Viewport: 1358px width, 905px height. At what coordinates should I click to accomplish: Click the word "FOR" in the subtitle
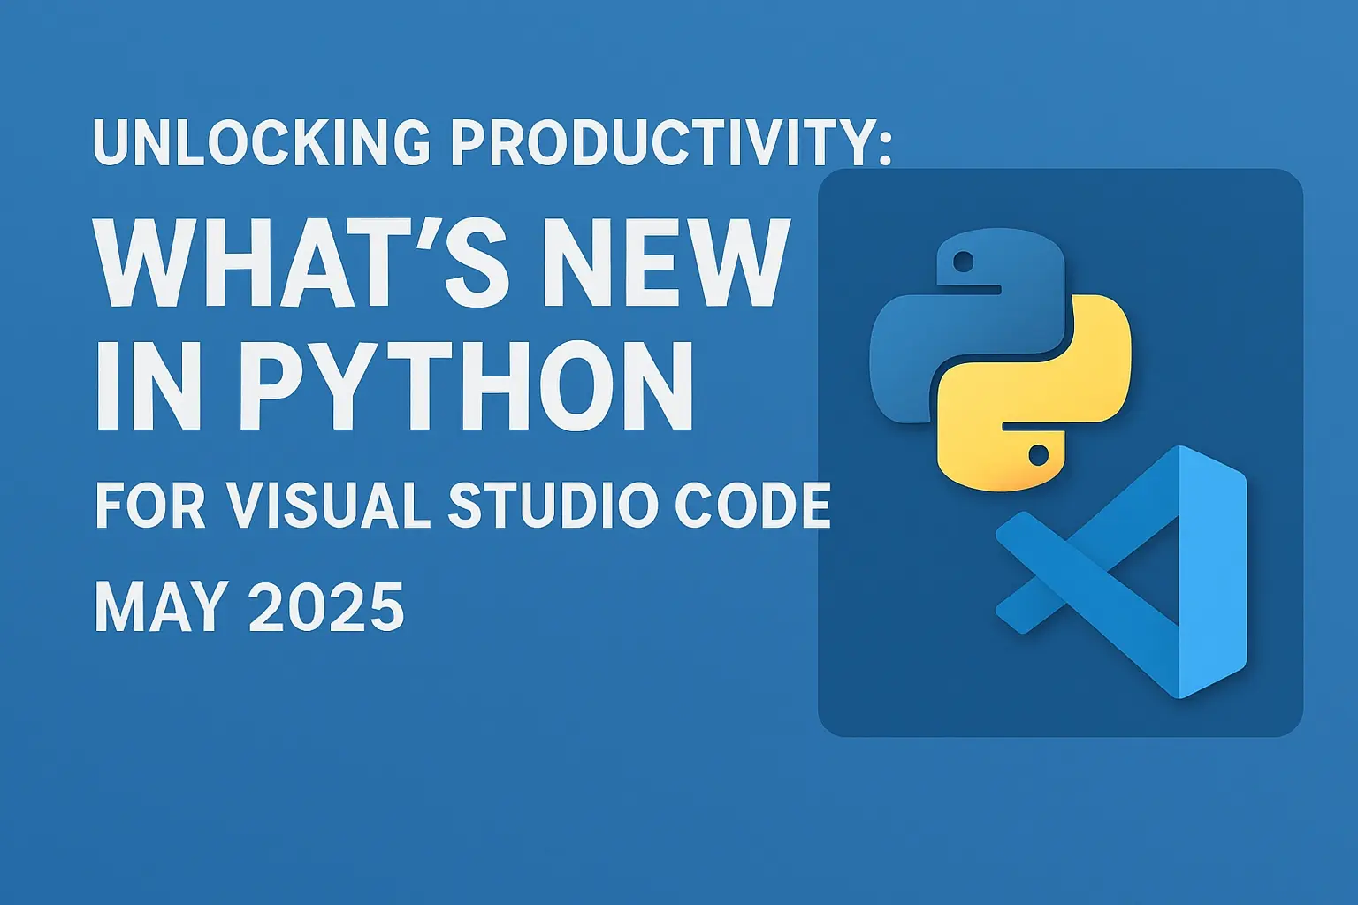pos(149,505)
